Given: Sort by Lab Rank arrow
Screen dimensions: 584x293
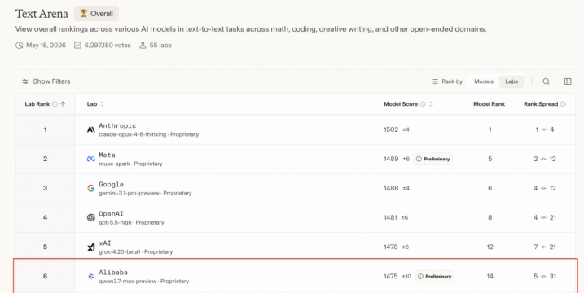Looking at the screenshot, I should pos(63,104).
